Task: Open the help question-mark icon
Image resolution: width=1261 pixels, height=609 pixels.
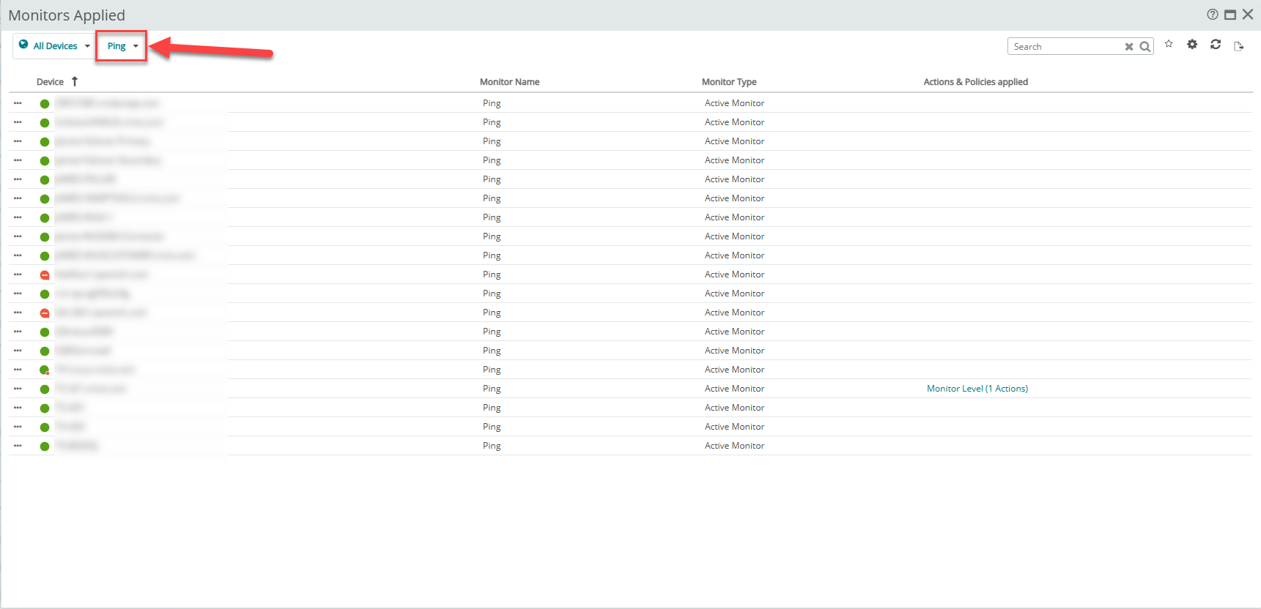Action: [x=1213, y=15]
